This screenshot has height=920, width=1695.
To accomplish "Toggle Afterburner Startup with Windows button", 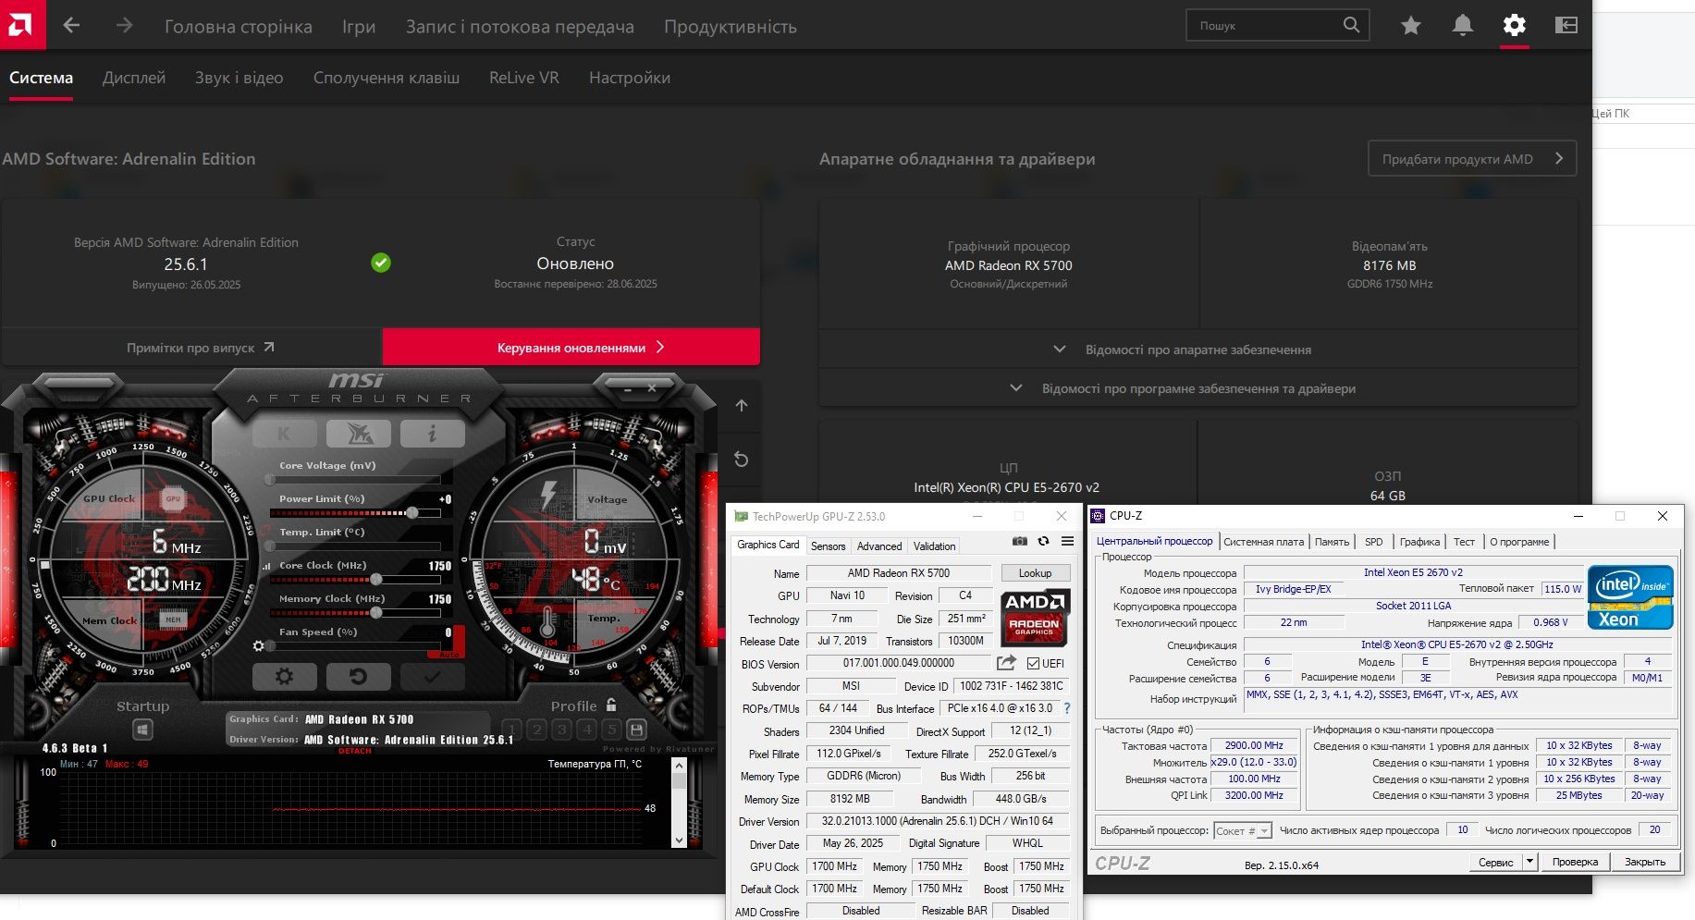I will [142, 730].
